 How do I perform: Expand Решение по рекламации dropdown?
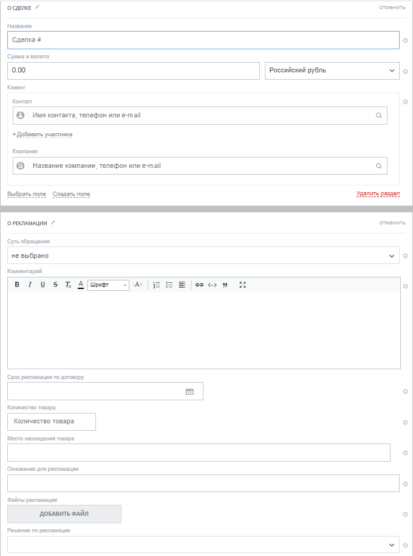pyautogui.click(x=203, y=545)
